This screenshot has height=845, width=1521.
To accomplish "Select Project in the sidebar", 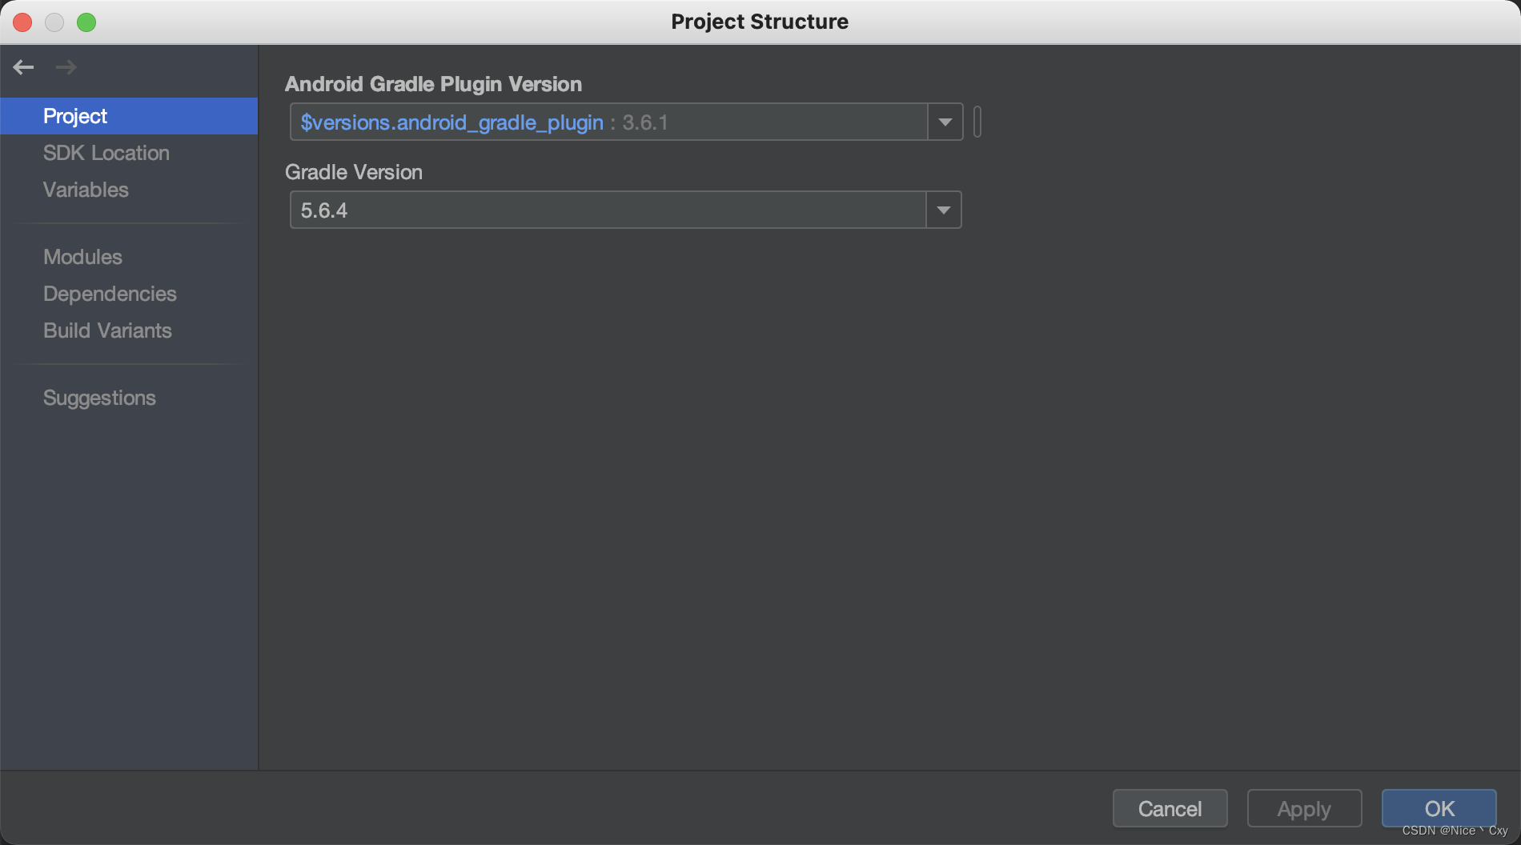I will point(74,116).
